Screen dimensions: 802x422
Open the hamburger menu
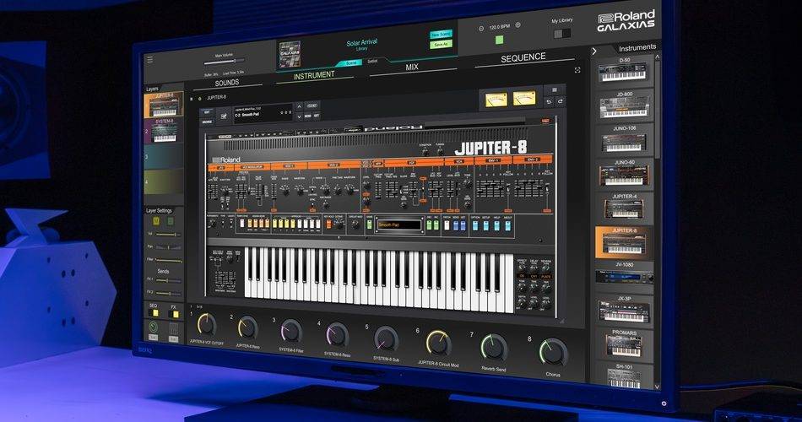pos(150,60)
